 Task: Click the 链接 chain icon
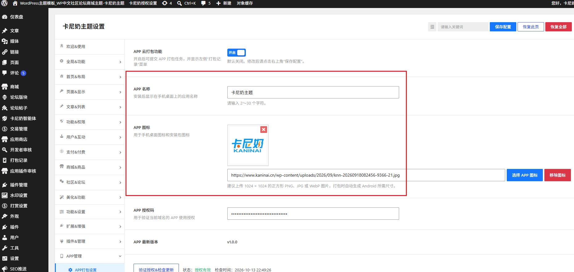click(5, 52)
